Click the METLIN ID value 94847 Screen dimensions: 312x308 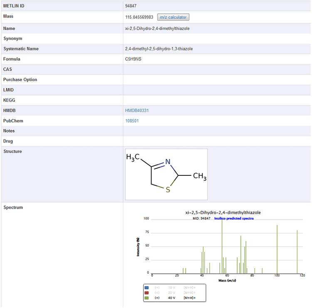pos(131,6)
